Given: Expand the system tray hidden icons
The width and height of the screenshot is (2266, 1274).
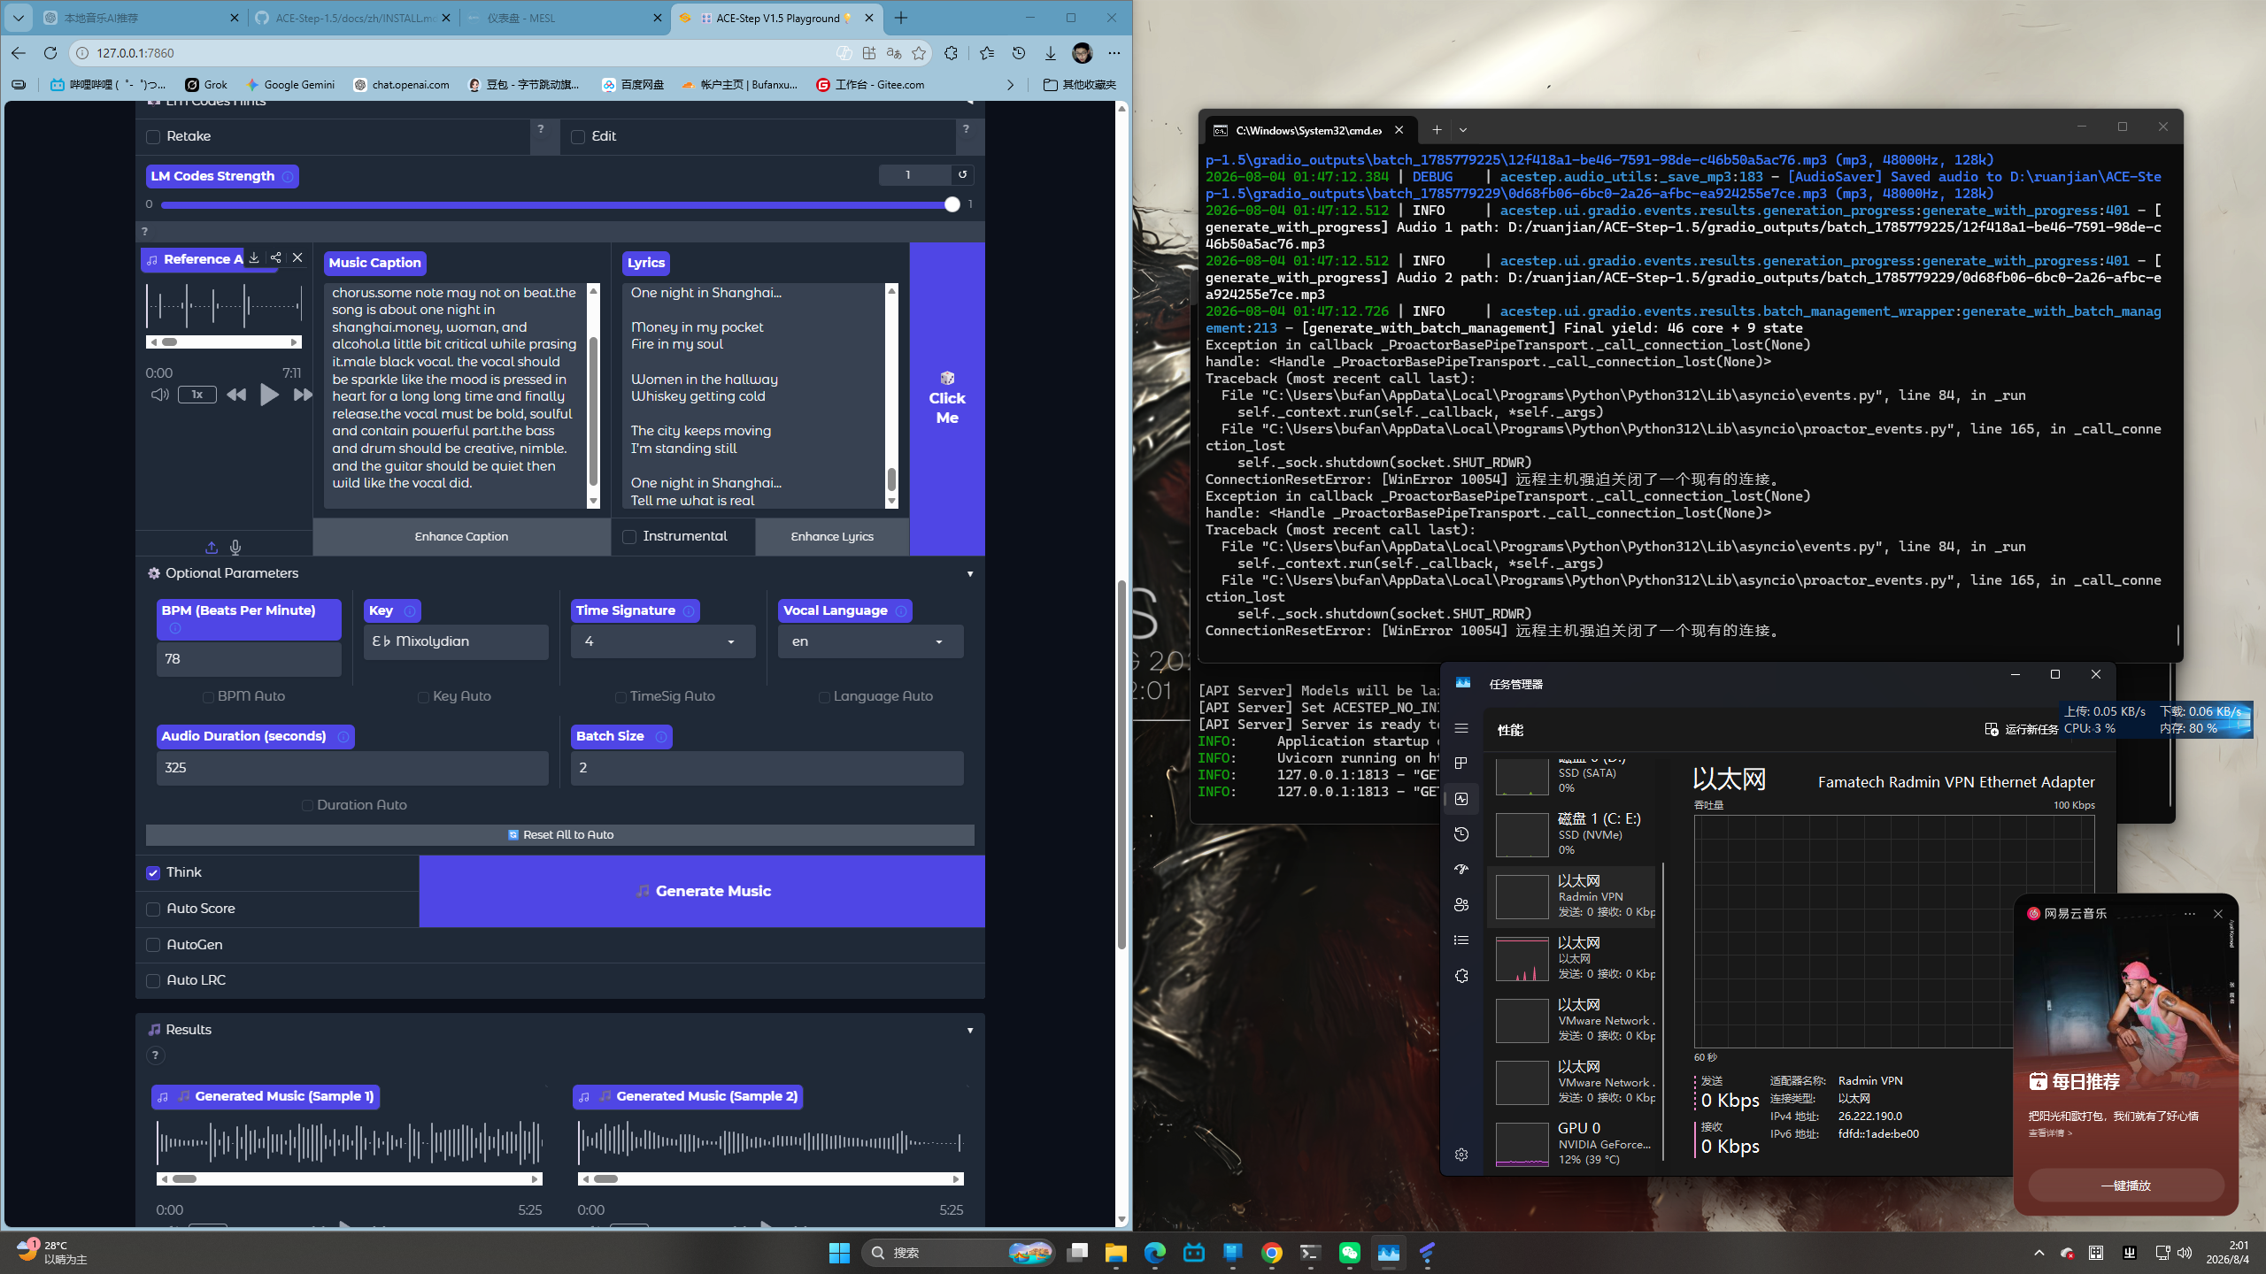Looking at the screenshot, I should point(2039,1253).
